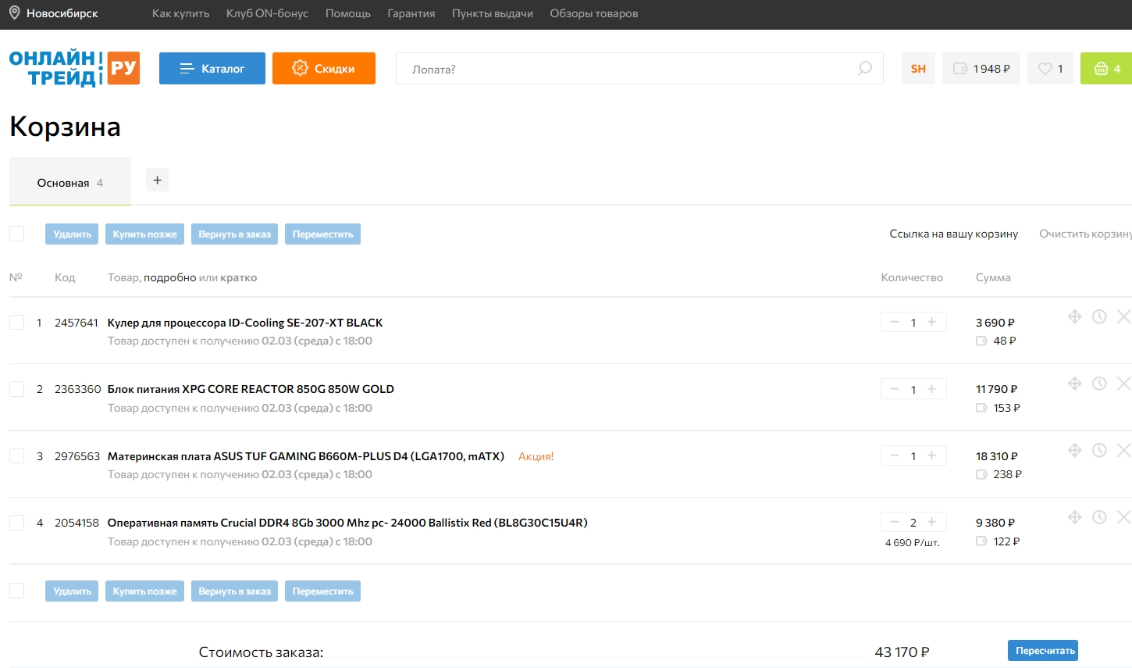Click Очистить корзину link

pos(1085,234)
